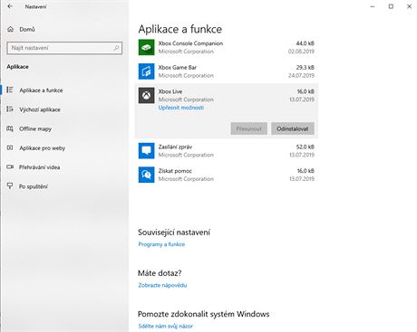This screenshot has width=417, height=332.
Task: Click the Xbox Live app icon
Action: (x=146, y=95)
